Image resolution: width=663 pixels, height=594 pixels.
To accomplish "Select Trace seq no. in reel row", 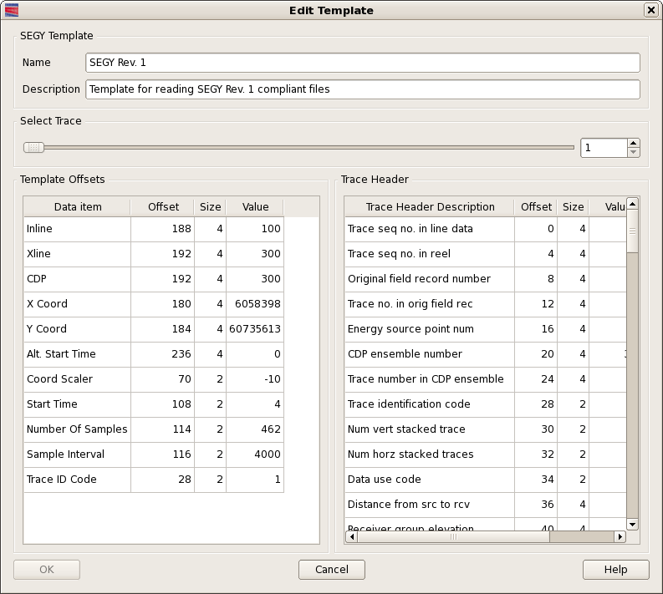I will 486,254.
